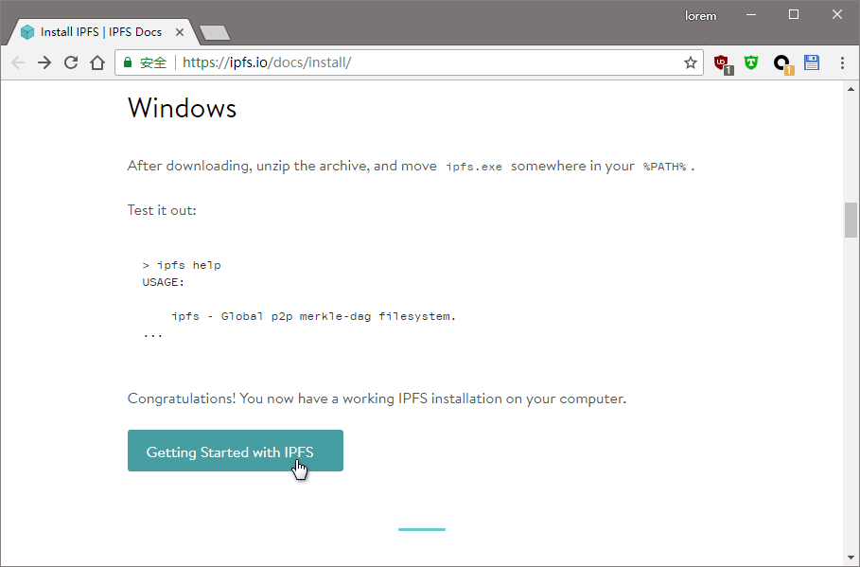The height and width of the screenshot is (567, 860).
Task: Close the Install IPFS tab
Action: [x=180, y=32]
